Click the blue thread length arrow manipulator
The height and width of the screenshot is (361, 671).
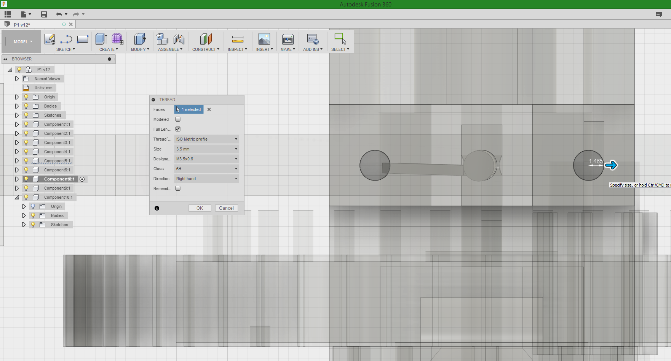click(611, 165)
